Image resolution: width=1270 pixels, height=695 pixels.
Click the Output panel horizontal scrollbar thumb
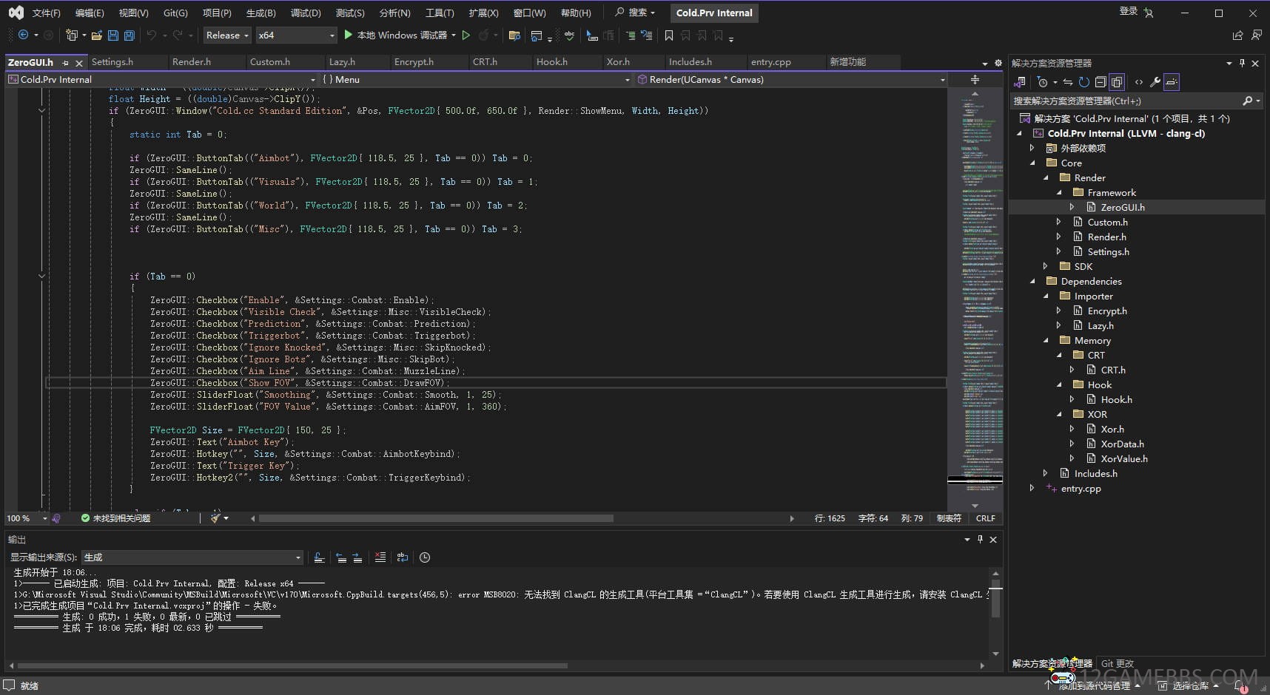[292, 665]
